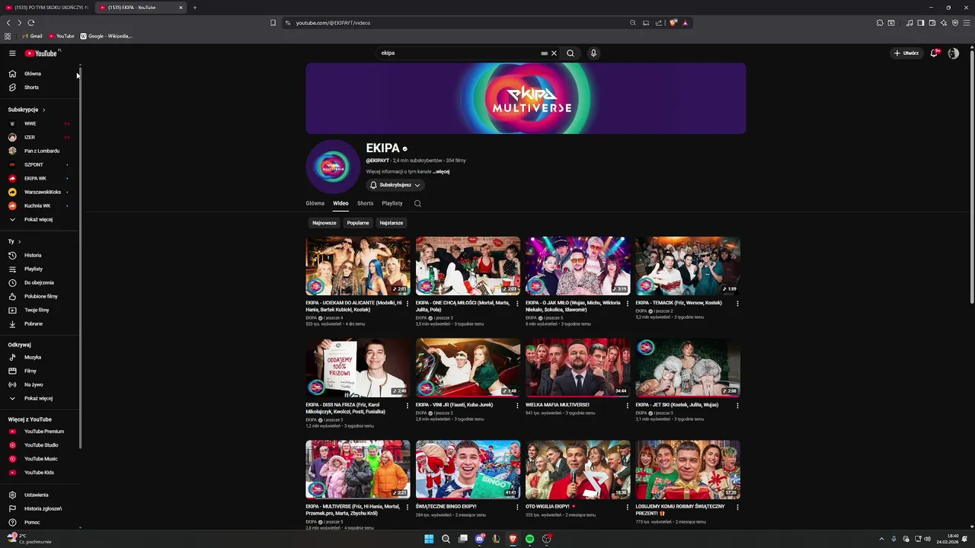Screen dimensions: 975x548
Task: Open the Brave Shields icon
Action: [x=673, y=23]
